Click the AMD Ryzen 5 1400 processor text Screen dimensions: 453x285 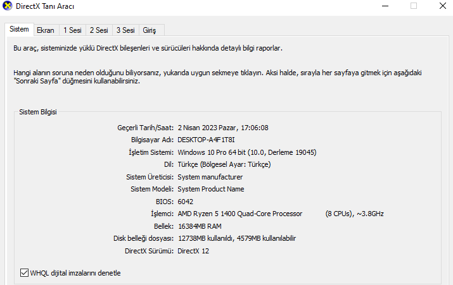tap(239, 214)
